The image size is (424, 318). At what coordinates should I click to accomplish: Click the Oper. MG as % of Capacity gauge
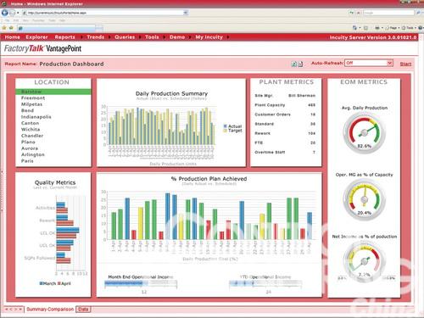click(x=365, y=199)
